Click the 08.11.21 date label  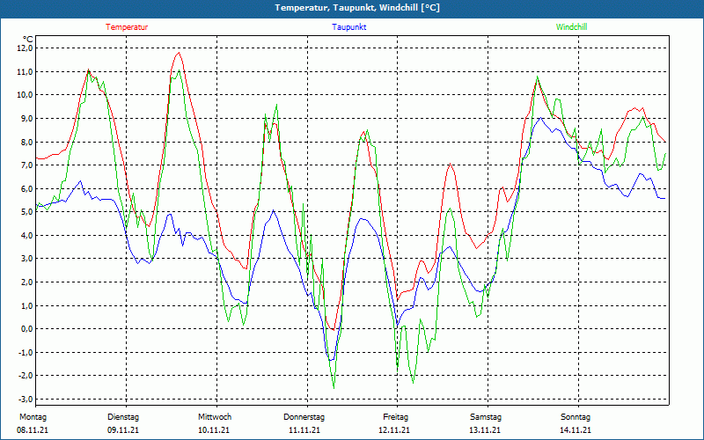pyautogui.click(x=33, y=430)
